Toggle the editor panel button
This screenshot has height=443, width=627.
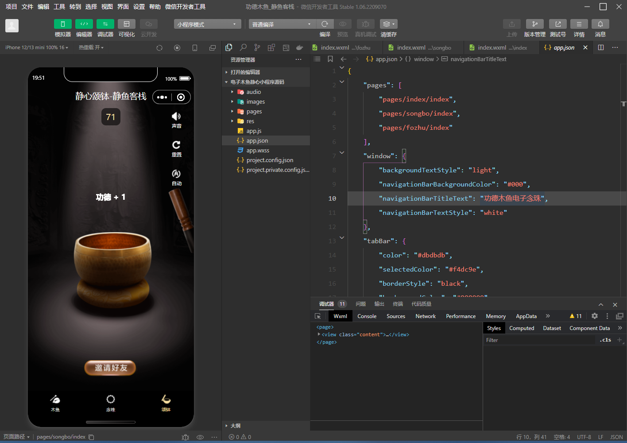[x=84, y=24]
